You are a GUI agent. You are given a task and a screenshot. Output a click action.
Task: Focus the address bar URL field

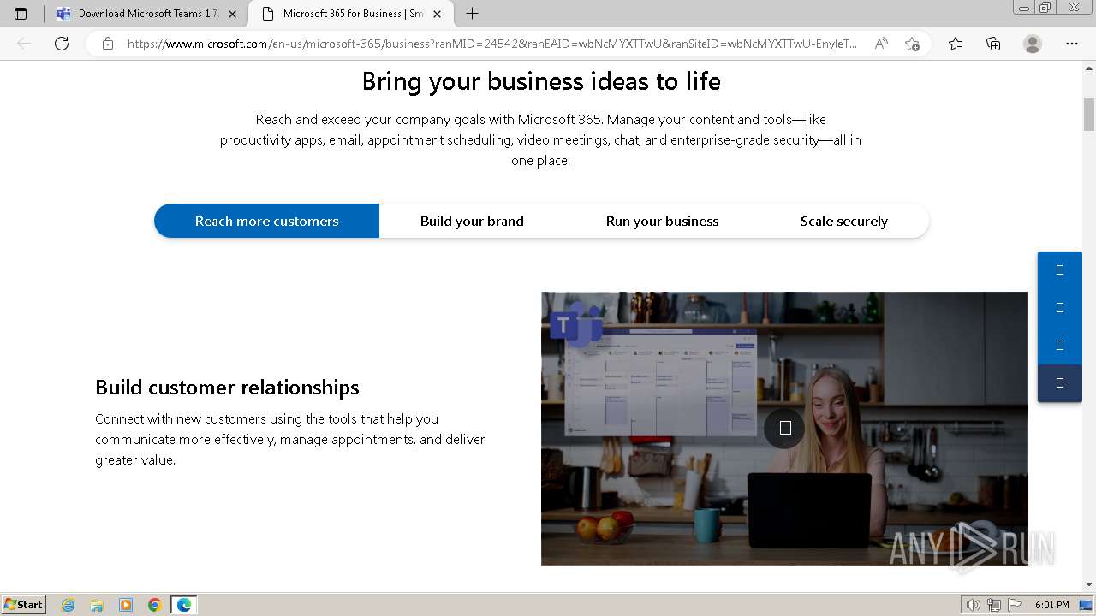492,44
